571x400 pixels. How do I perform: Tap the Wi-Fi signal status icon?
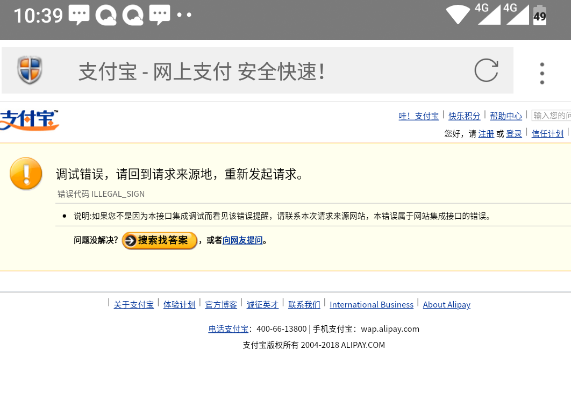[x=458, y=15]
